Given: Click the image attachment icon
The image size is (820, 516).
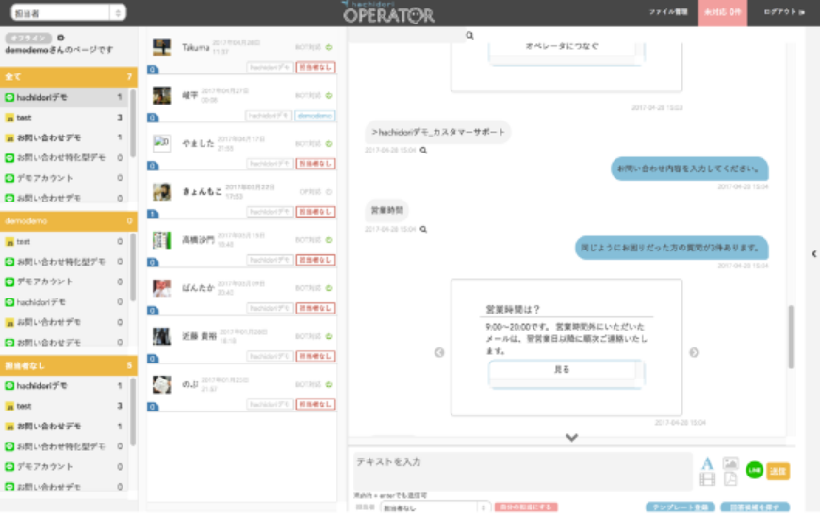Looking at the screenshot, I should (x=730, y=463).
